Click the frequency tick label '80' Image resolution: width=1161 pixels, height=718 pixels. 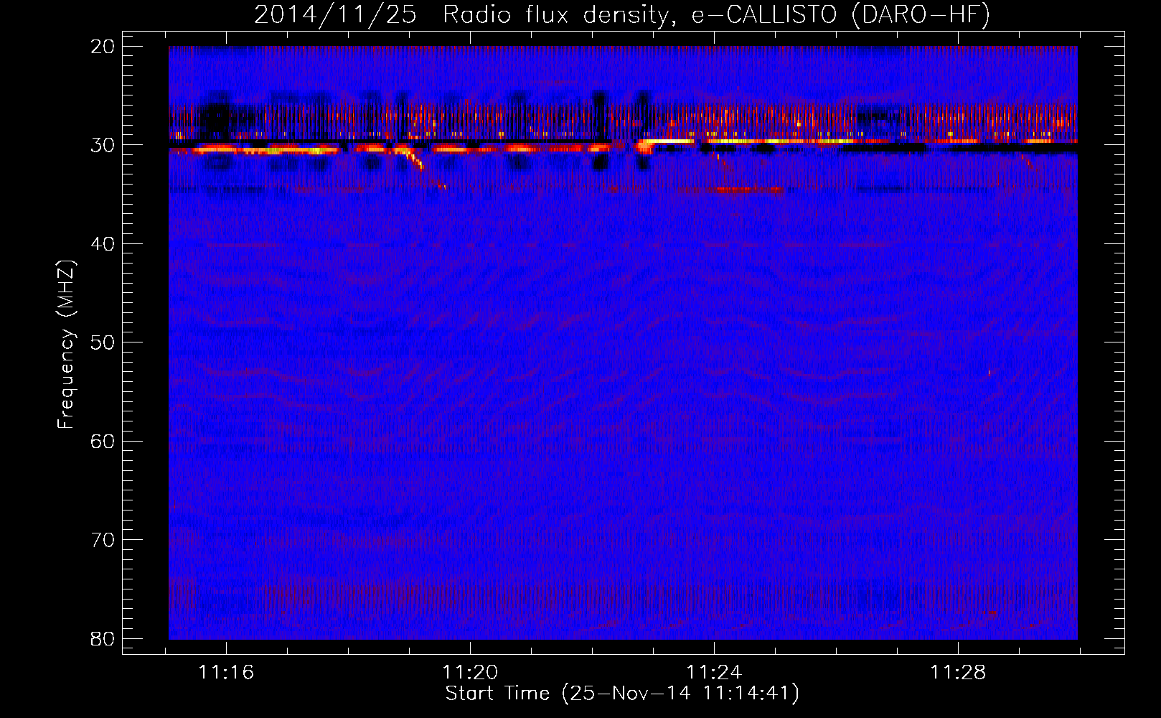[103, 639]
